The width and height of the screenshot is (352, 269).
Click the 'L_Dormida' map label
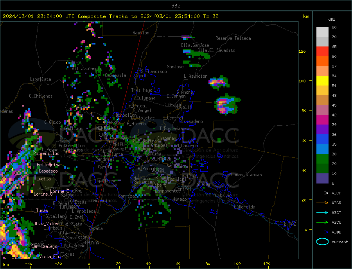point(245,207)
